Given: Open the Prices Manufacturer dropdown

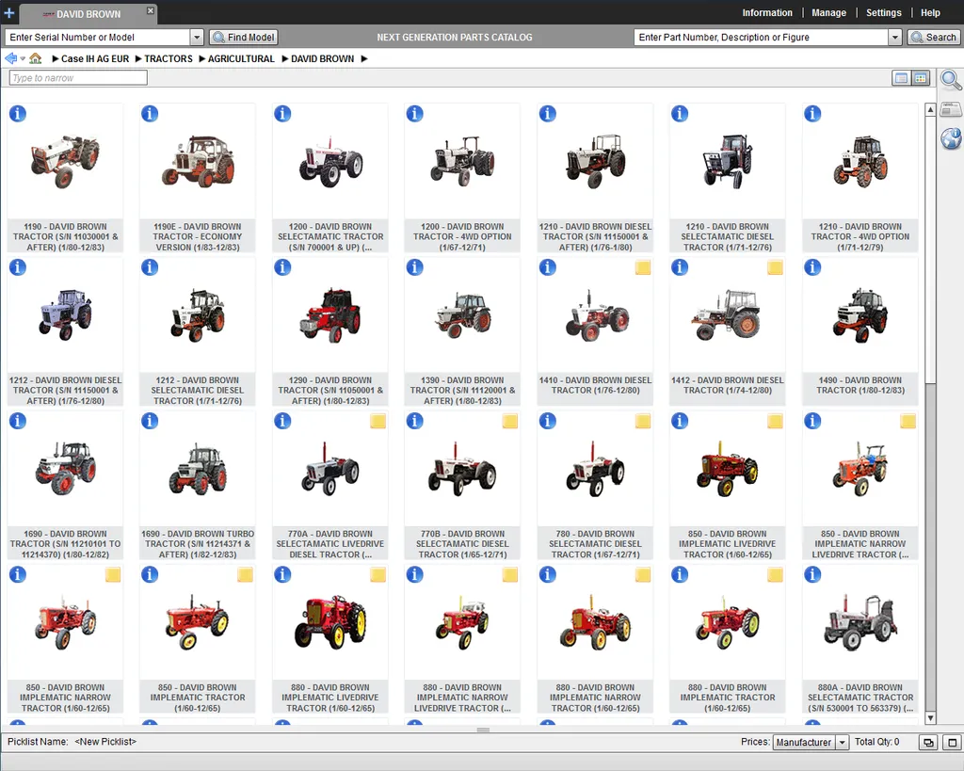Looking at the screenshot, I should click(811, 742).
